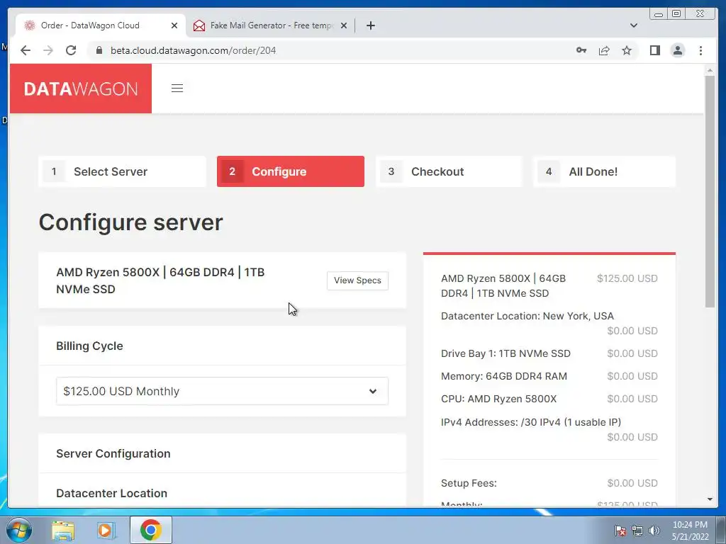Click Datacenter Location: New York, USA text
The width and height of the screenshot is (726, 544).
point(527,316)
